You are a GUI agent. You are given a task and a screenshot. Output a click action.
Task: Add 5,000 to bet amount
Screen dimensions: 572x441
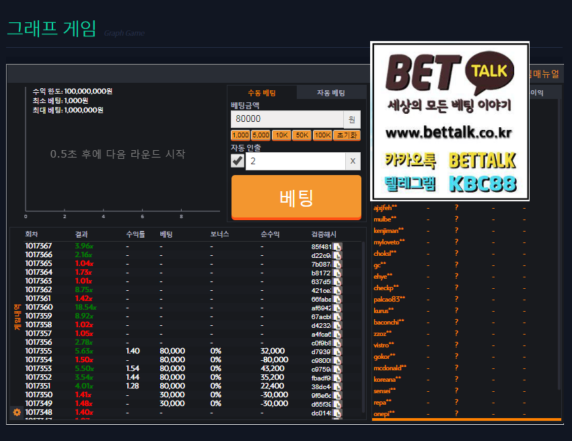(x=261, y=135)
